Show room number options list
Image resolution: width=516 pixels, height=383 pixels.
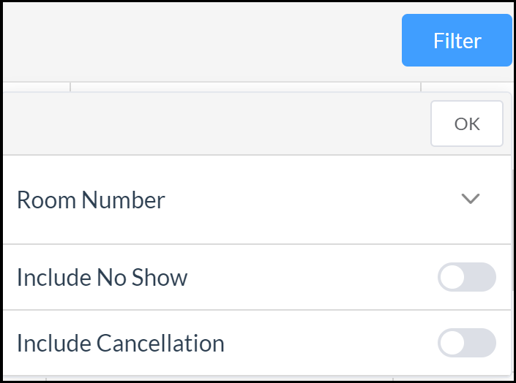coord(470,199)
